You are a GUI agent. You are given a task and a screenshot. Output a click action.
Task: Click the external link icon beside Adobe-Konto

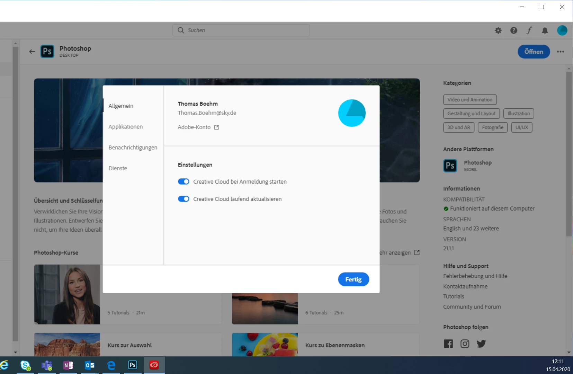[216, 127]
